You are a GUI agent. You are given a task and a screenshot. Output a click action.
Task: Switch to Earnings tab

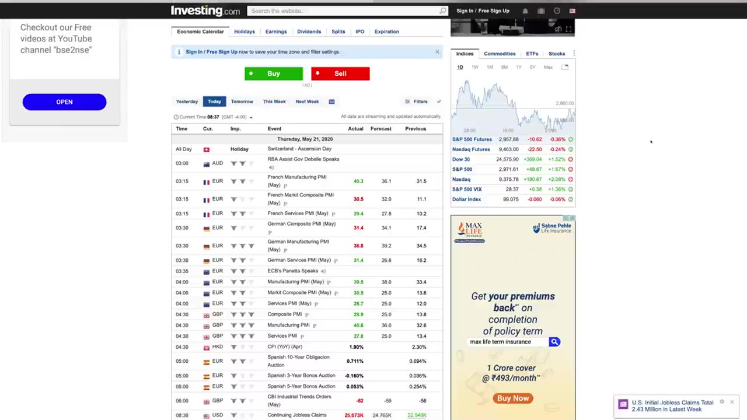tap(276, 32)
